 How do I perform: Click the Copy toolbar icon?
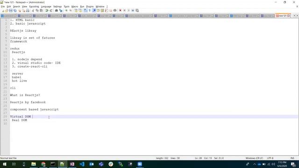[37, 10]
